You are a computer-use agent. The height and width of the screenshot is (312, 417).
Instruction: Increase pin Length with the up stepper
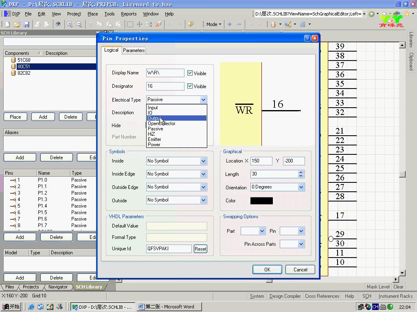(301, 172)
